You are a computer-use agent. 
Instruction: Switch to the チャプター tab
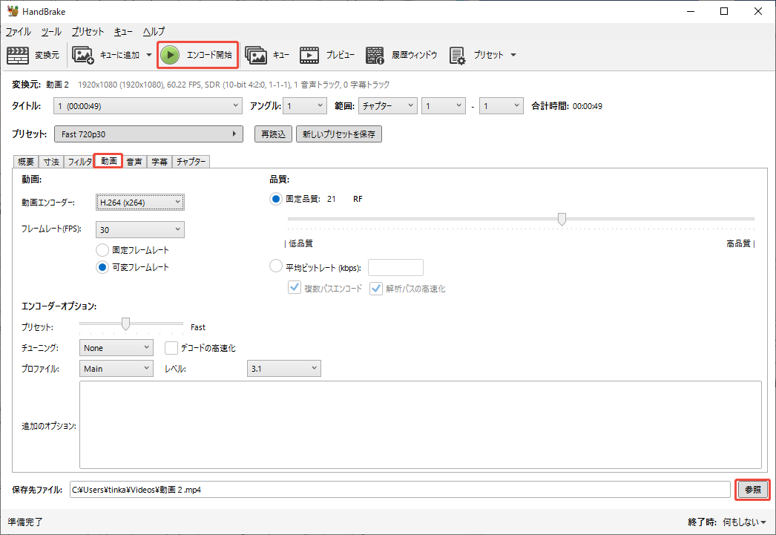point(191,162)
